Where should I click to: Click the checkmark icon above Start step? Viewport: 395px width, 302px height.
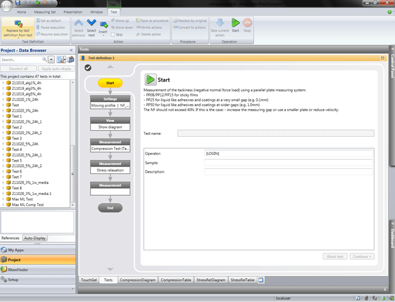88,67
